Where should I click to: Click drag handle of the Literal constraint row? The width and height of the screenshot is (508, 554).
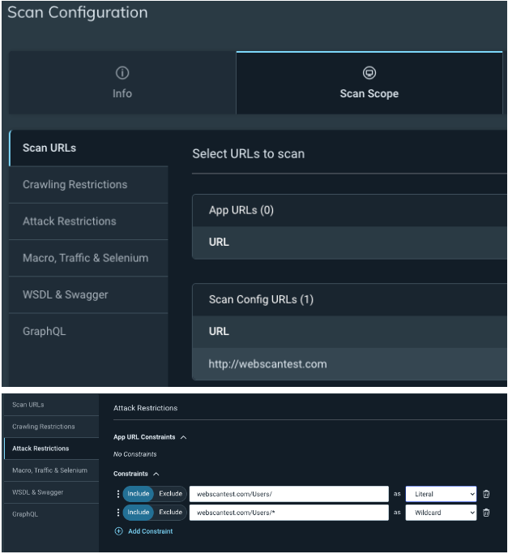pos(118,493)
